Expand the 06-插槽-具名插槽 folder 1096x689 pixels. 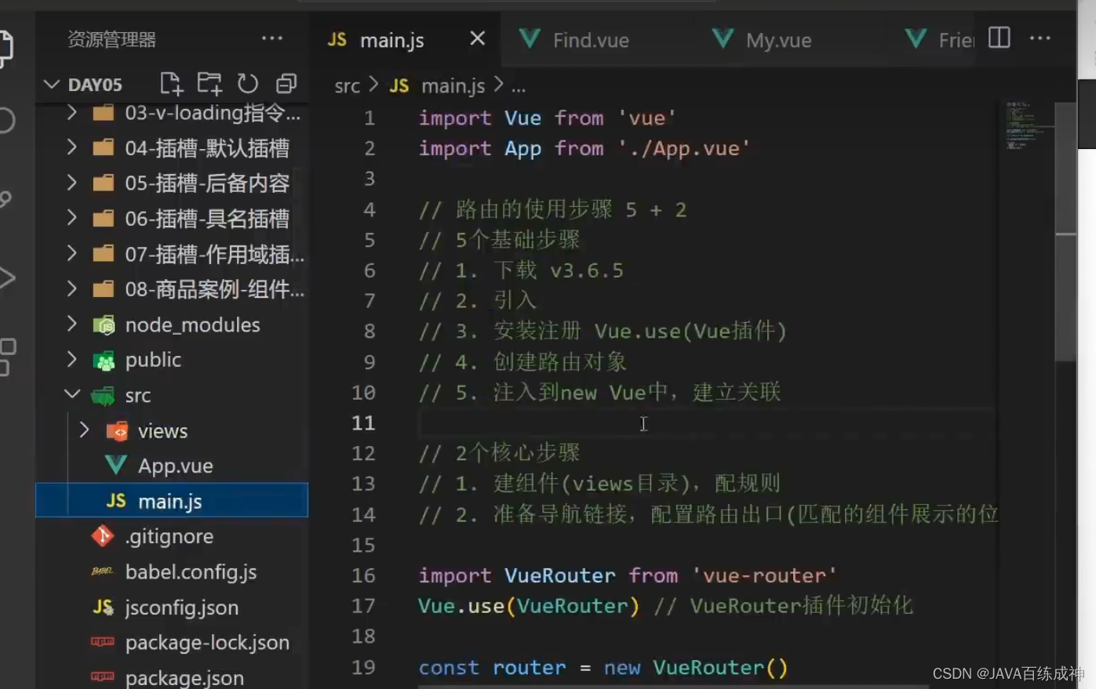(x=71, y=218)
